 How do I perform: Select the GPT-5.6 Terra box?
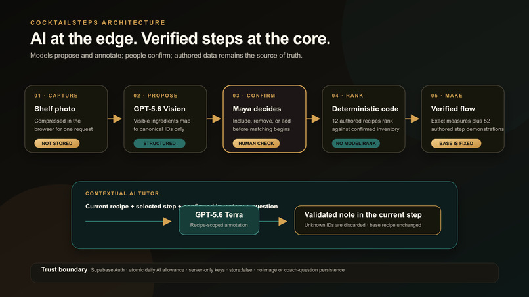[219, 220]
